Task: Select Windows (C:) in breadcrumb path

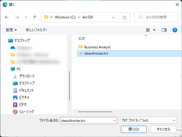Action: coord(65,17)
